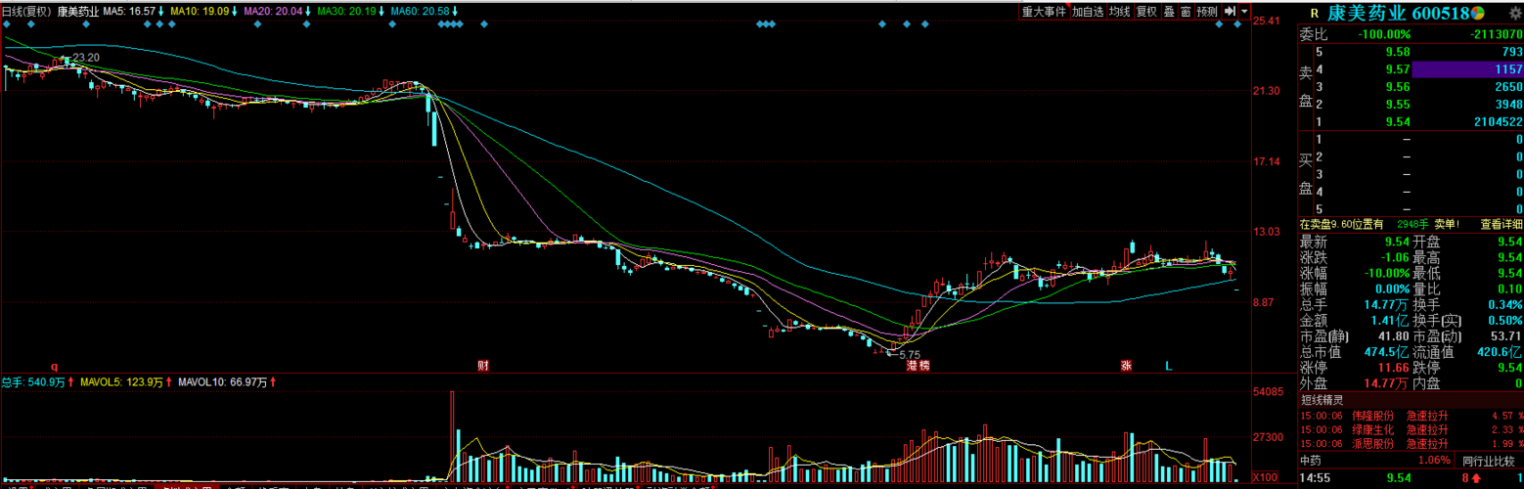Click the MAVOL5: 123.9万 label

[120, 381]
